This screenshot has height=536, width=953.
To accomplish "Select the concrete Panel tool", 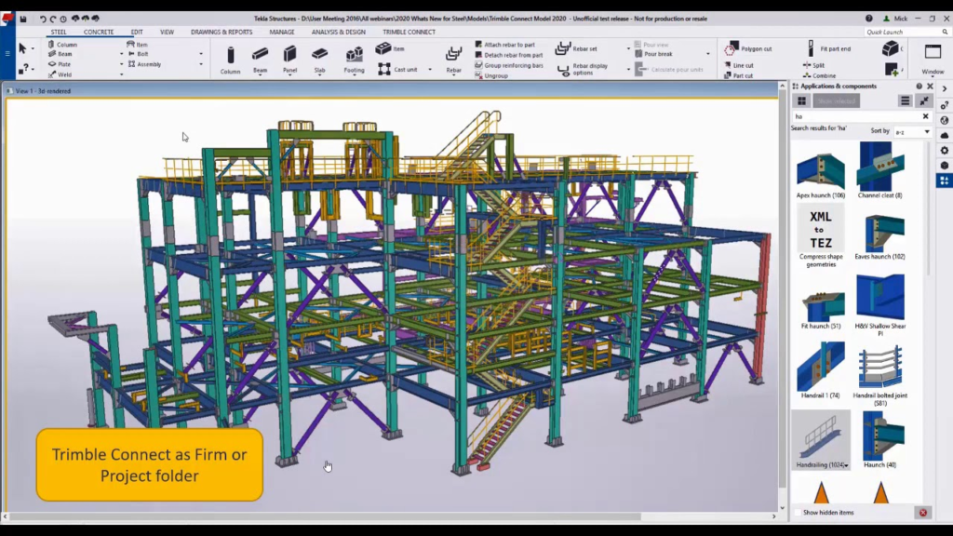I will (290, 60).
